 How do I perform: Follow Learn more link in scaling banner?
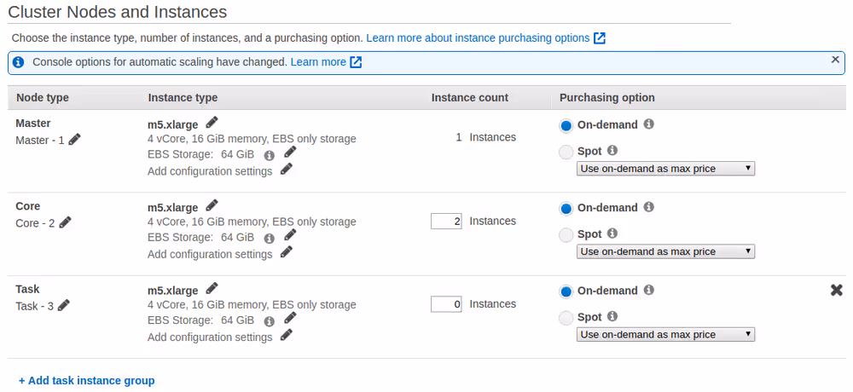[318, 62]
